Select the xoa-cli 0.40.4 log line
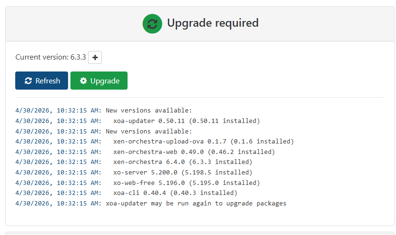Viewport: 396px width, 235px height. tap(126, 193)
